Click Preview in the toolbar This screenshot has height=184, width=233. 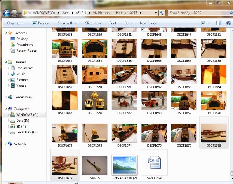pos(41,23)
